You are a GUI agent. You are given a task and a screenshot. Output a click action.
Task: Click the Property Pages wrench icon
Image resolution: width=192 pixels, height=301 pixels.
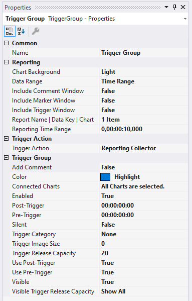pyautogui.click(x=36, y=31)
